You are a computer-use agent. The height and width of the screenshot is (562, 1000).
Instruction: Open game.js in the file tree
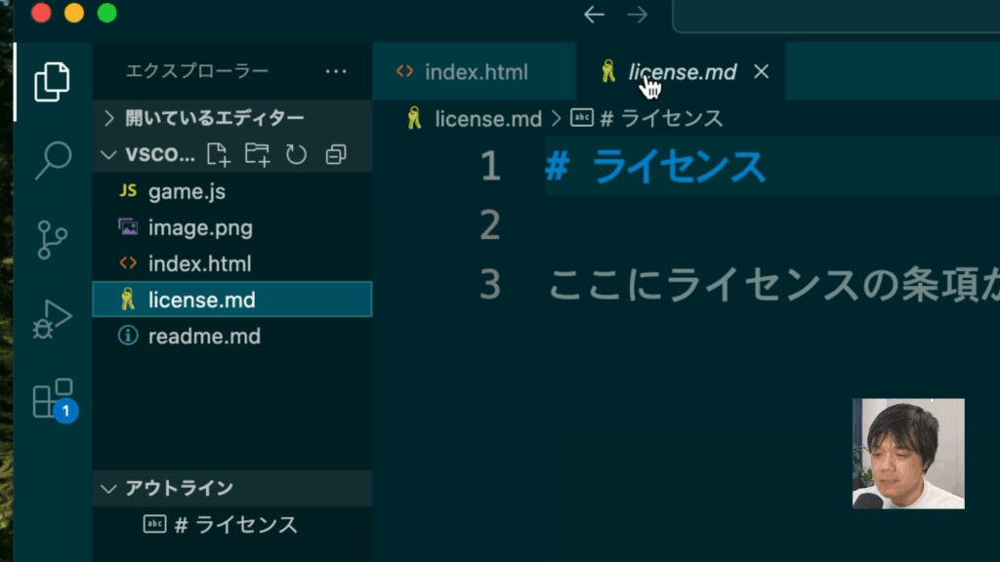187,191
